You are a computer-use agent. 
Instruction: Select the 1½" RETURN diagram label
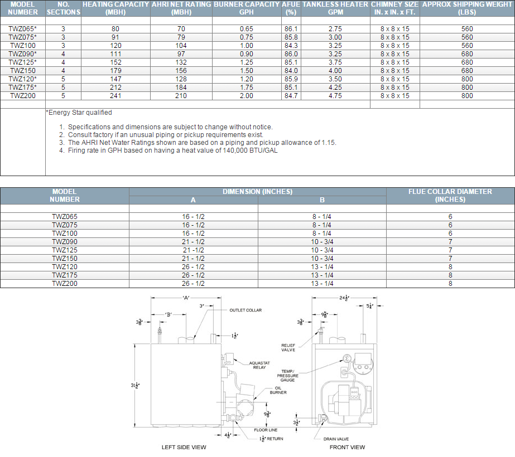pyautogui.click(x=271, y=439)
